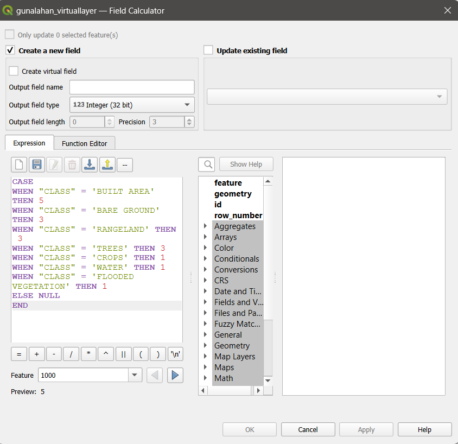Viewport: 458px width, 444px height.
Task: Expand the Aggregates function group
Action: point(205,226)
